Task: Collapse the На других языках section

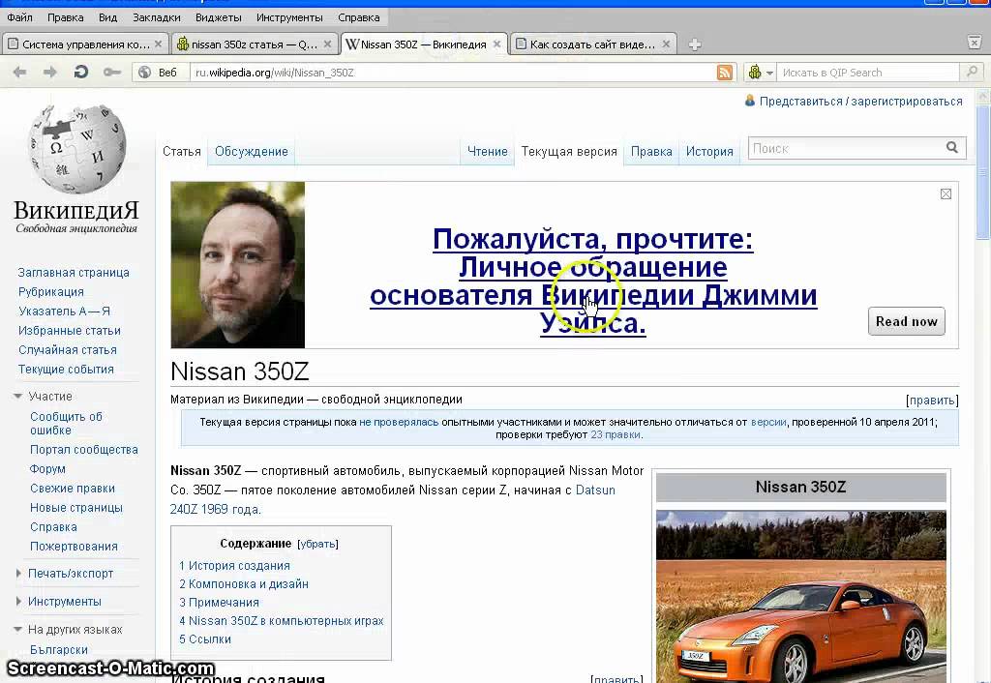Action: coord(75,629)
